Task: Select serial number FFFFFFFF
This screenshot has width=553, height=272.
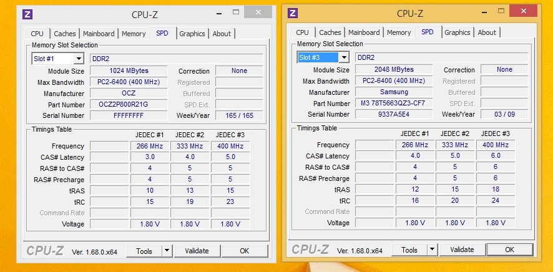Action: [129, 115]
